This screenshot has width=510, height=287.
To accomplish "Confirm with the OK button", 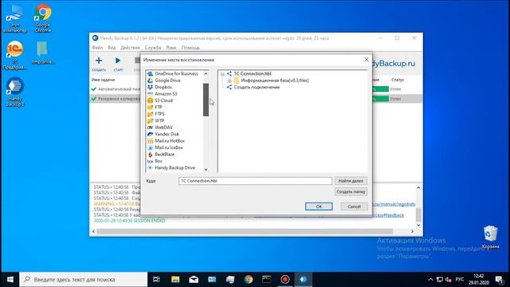I will pos(319,206).
